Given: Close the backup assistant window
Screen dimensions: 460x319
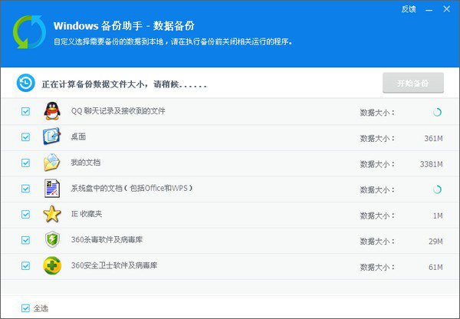Looking at the screenshot, I should pos(446,9).
